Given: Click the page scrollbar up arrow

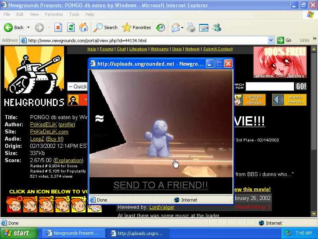Looking at the screenshot, I should tap(314, 49).
